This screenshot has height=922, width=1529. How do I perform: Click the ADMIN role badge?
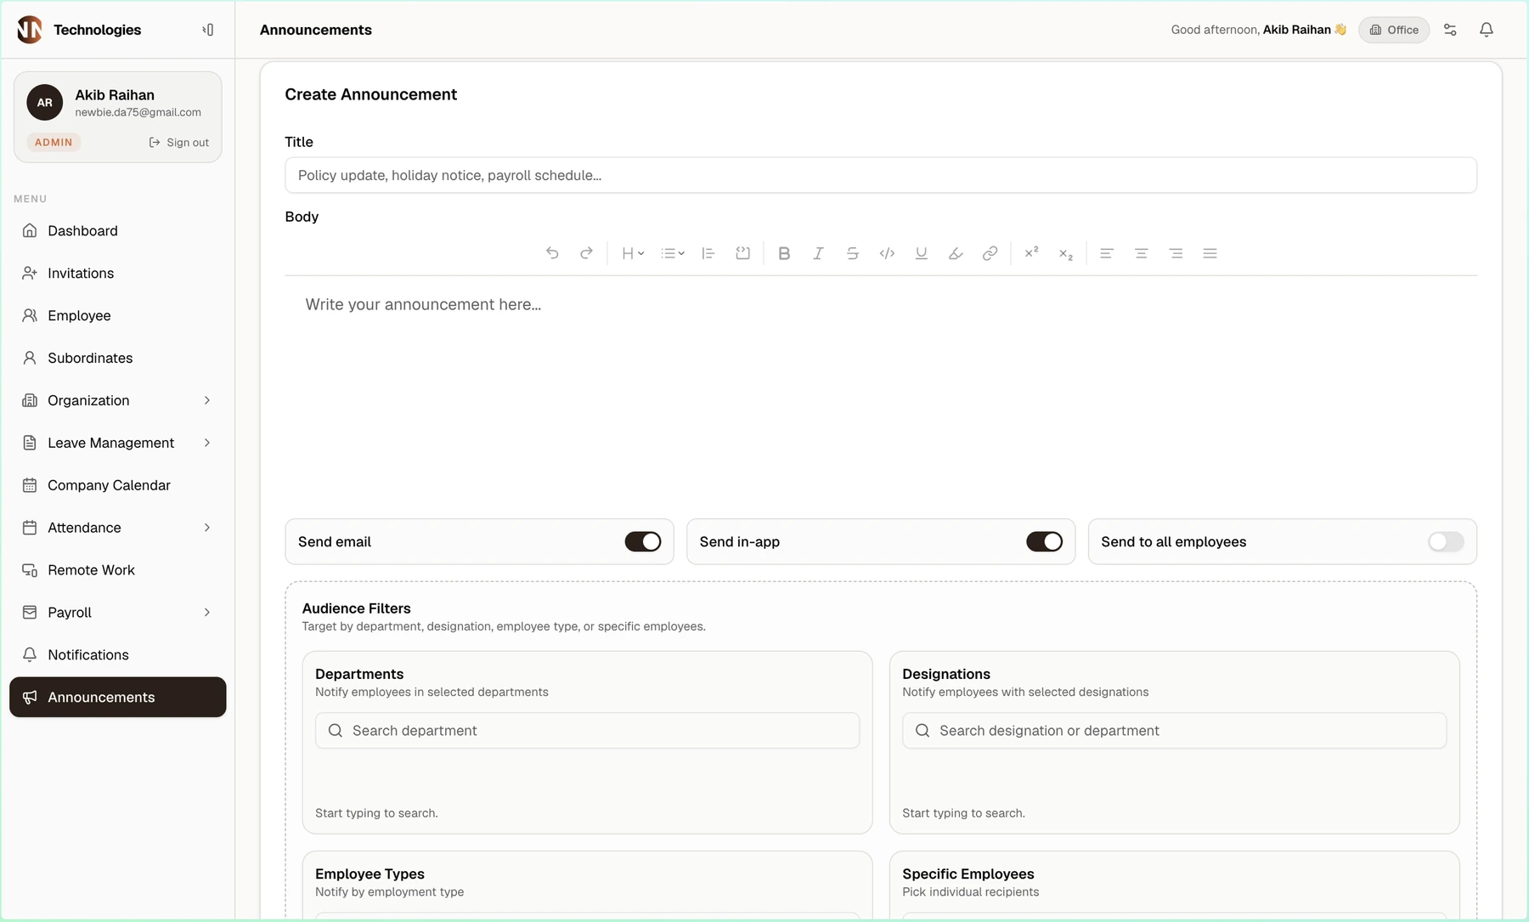point(54,143)
